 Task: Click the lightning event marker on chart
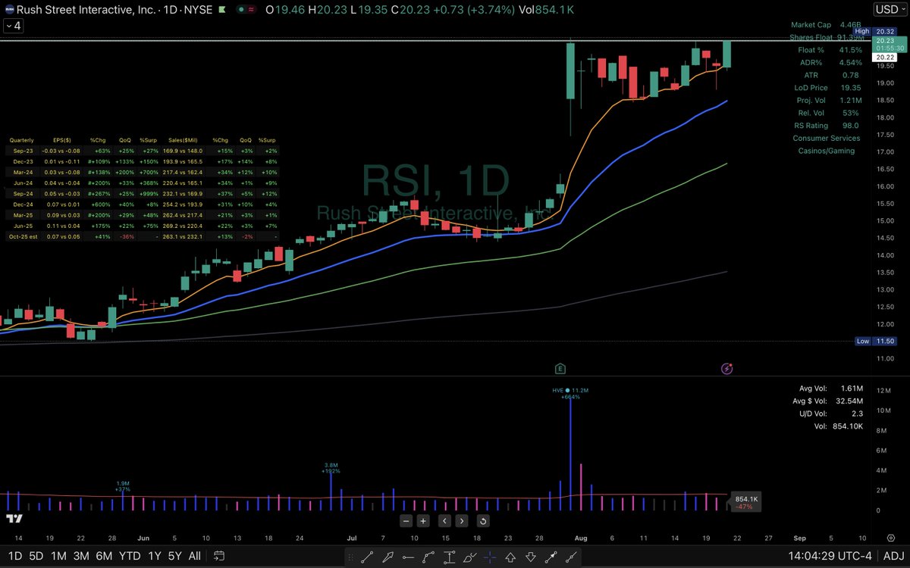726,369
